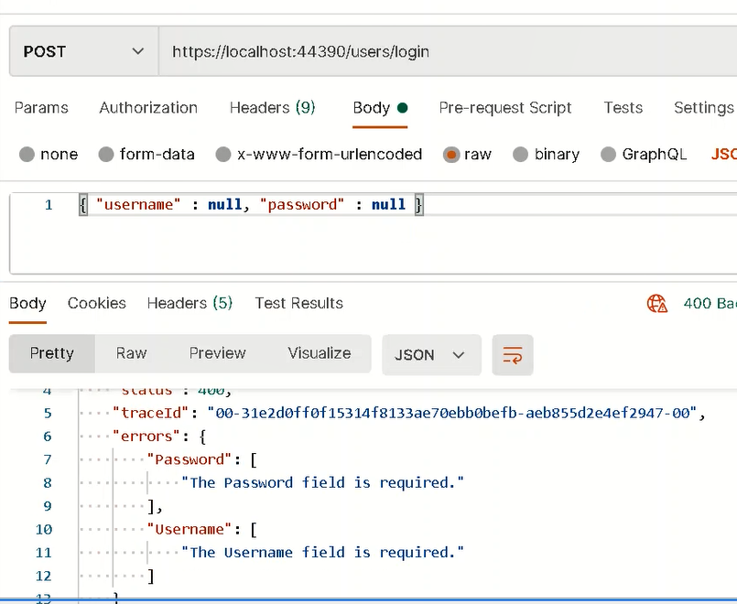Open the Params tab

tap(41, 108)
